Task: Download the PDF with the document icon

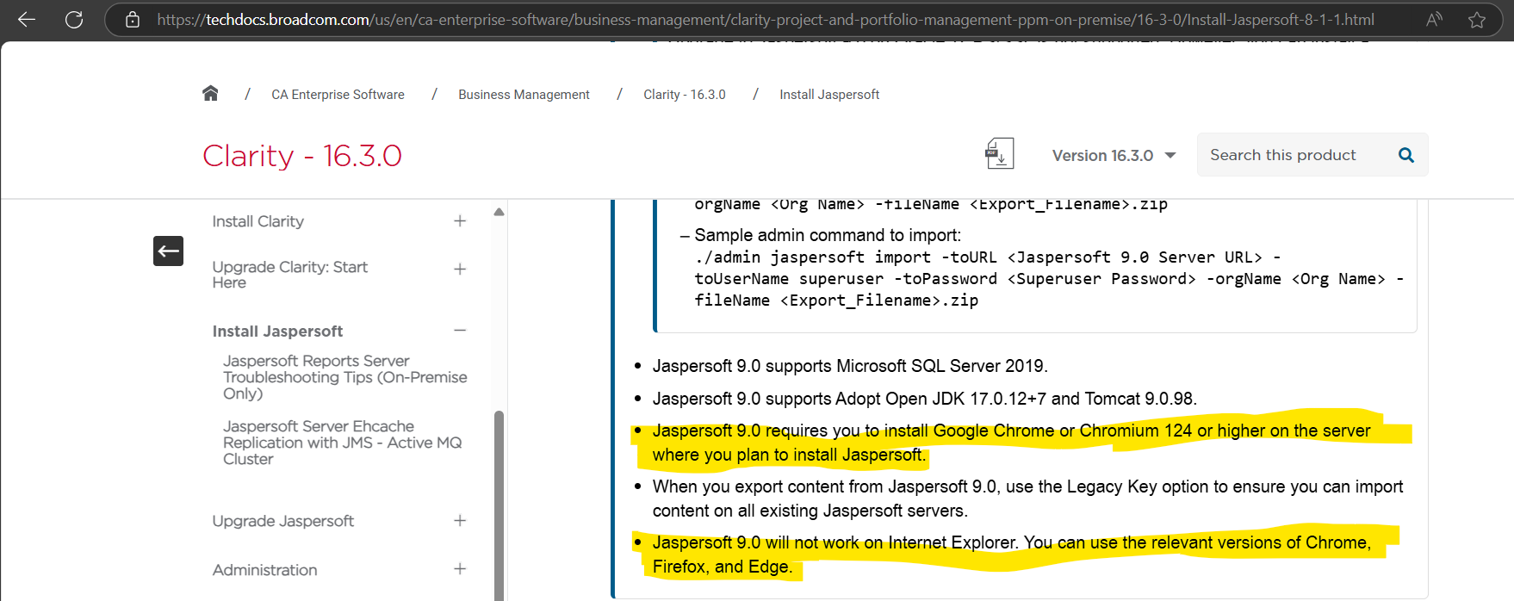Action: pyautogui.click(x=999, y=154)
